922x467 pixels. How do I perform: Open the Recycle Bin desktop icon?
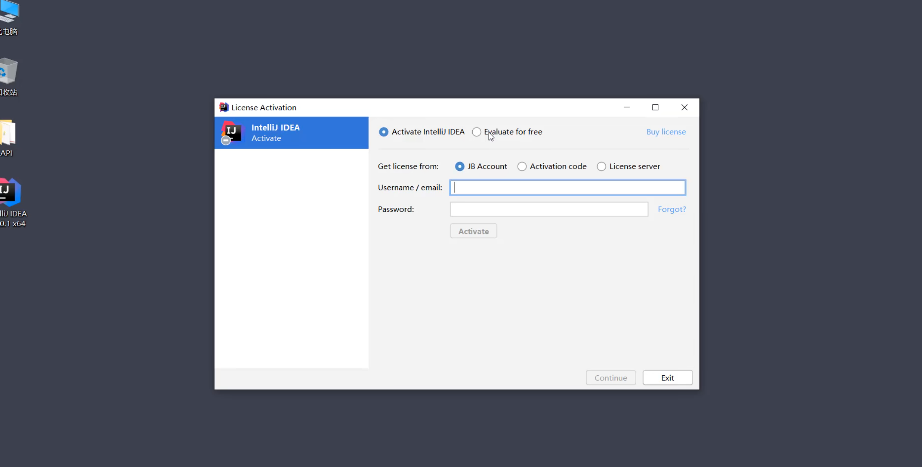pos(8,71)
